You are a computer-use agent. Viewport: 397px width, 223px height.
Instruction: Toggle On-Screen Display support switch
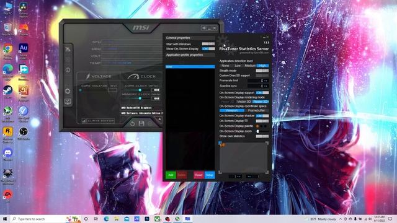pos(262,93)
